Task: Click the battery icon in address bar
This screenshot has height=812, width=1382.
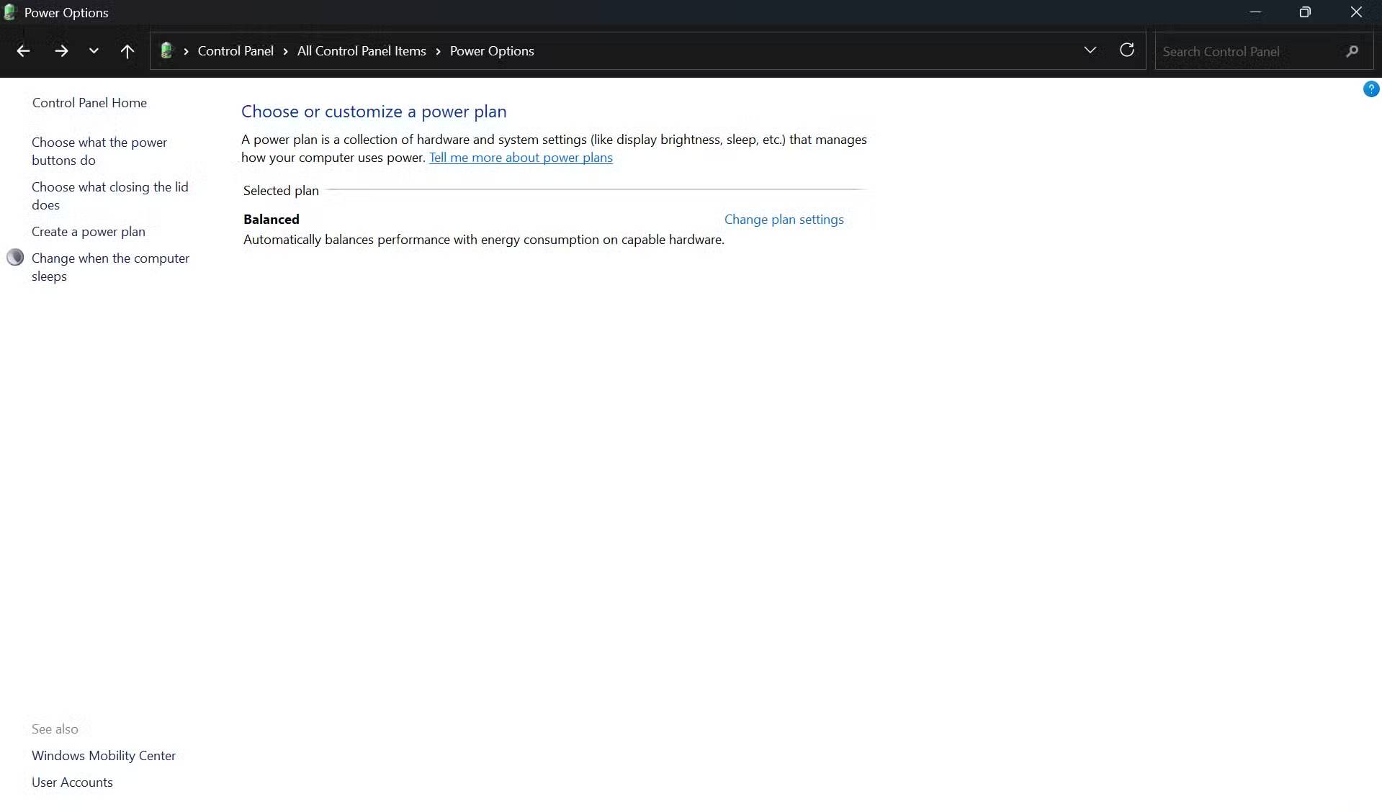Action: point(167,51)
